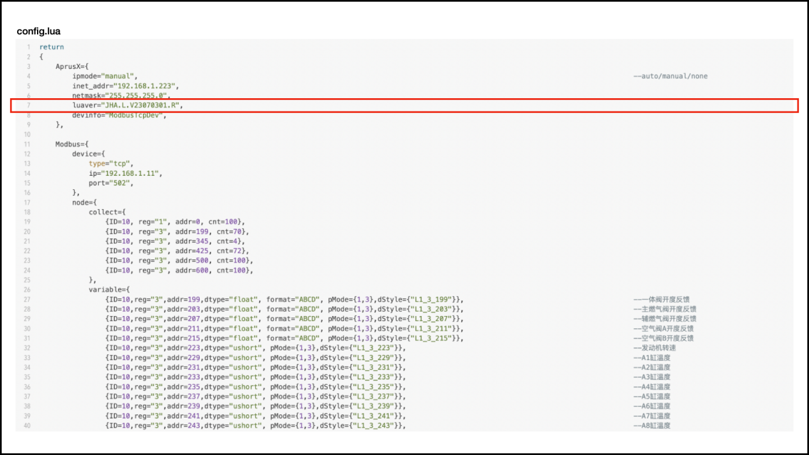Click the 发动机转速 comment

click(x=654, y=348)
